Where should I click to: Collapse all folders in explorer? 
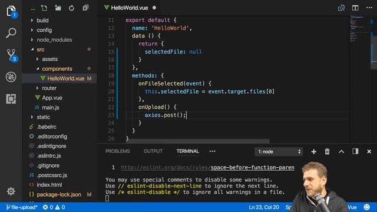[x=85, y=8]
